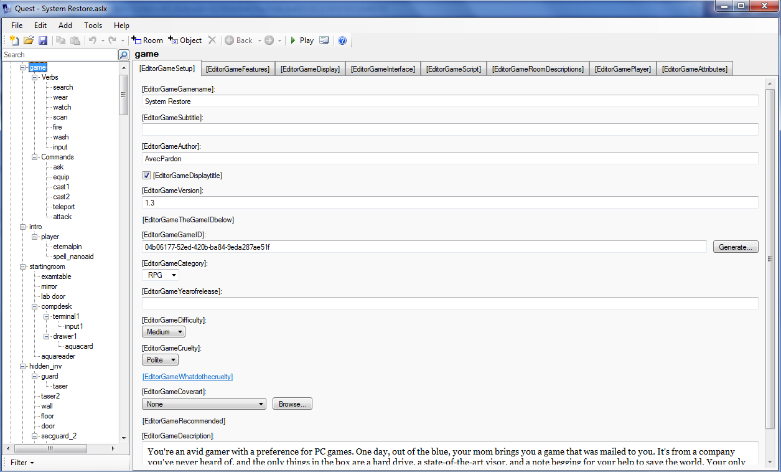This screenshot has width=781, height=472.
Task: Switch to the EditorGameScript tab
Action: tap(453, 69)
